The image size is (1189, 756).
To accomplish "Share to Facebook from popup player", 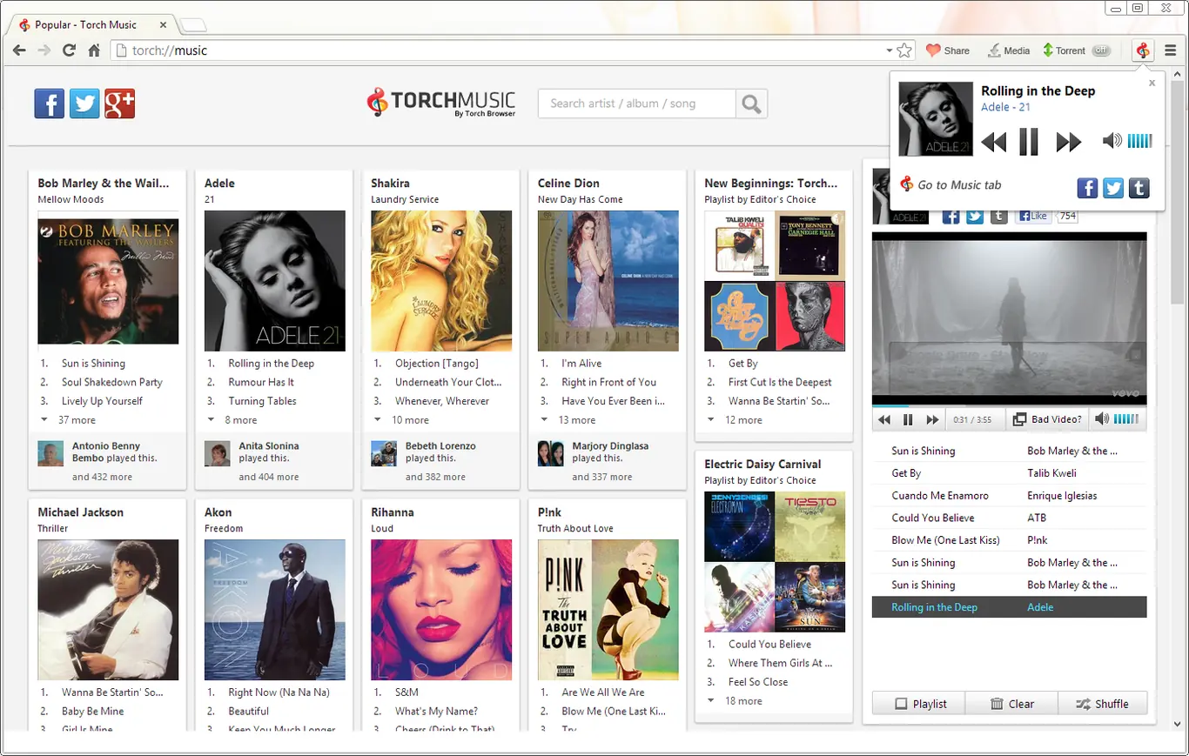I will pos(1087,188).
